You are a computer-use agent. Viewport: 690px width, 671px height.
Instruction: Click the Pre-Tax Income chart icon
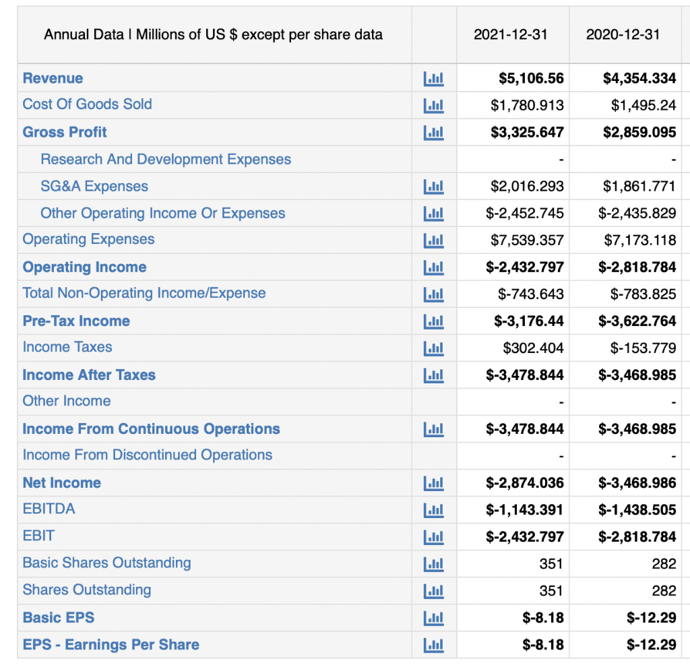433,321
